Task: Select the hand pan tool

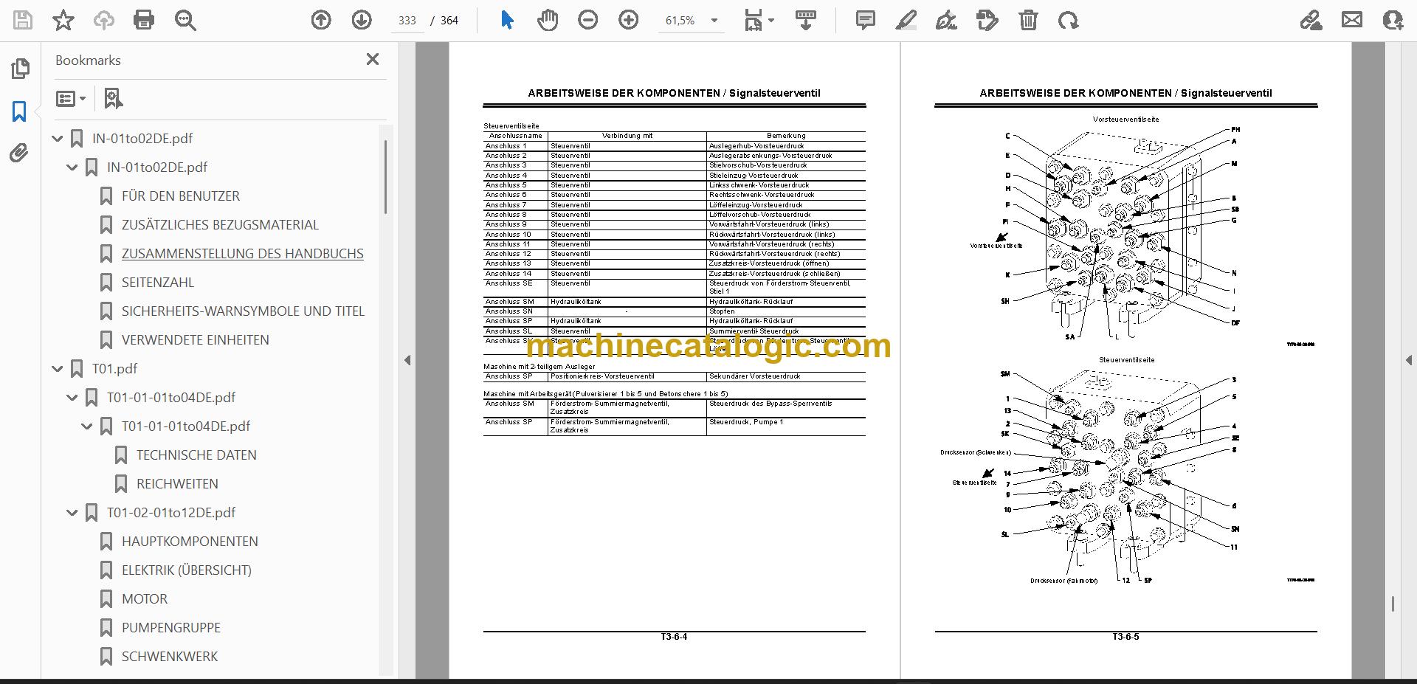Action: pos(548,20)
